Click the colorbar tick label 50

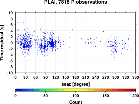[x=46, y=96]
